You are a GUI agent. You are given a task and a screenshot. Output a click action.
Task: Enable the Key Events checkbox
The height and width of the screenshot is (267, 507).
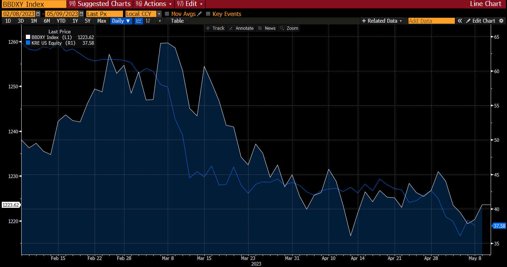point(208,14)
